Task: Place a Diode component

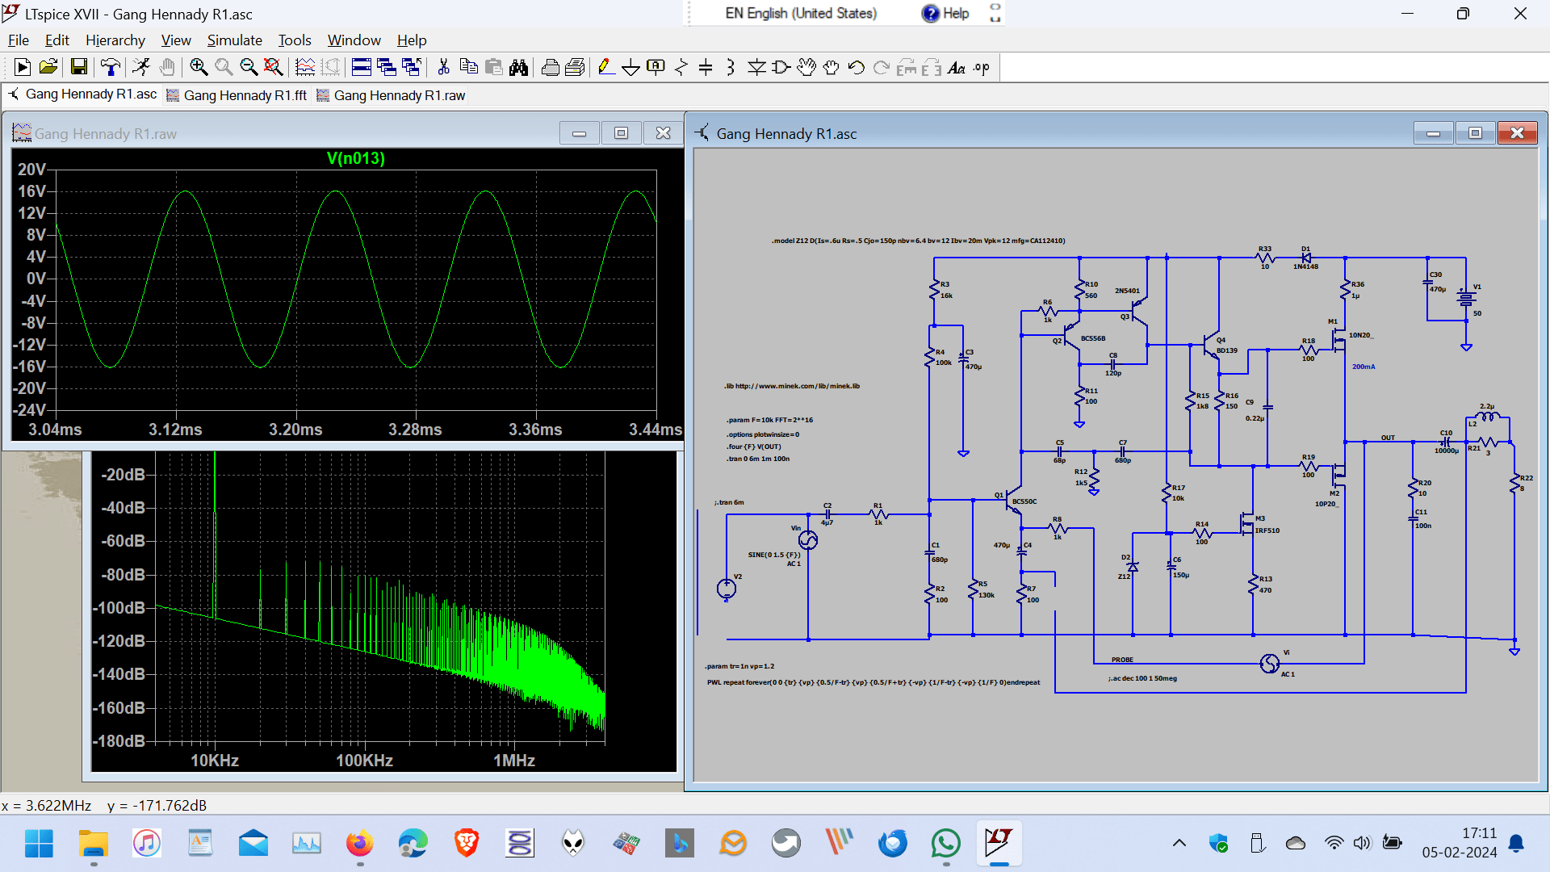Action: pyautogui.click(x=756, y=68)
